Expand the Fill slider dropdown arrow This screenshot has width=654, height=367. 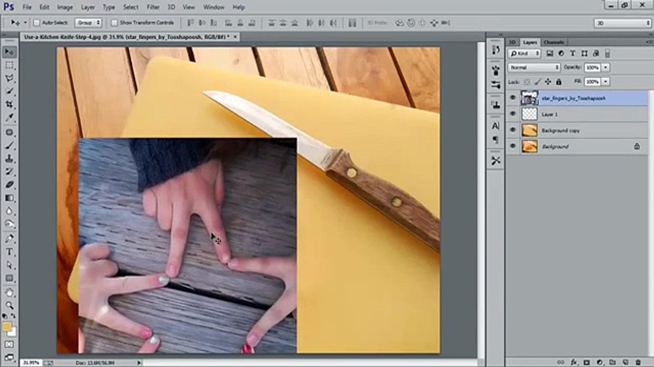pos(605,82)
